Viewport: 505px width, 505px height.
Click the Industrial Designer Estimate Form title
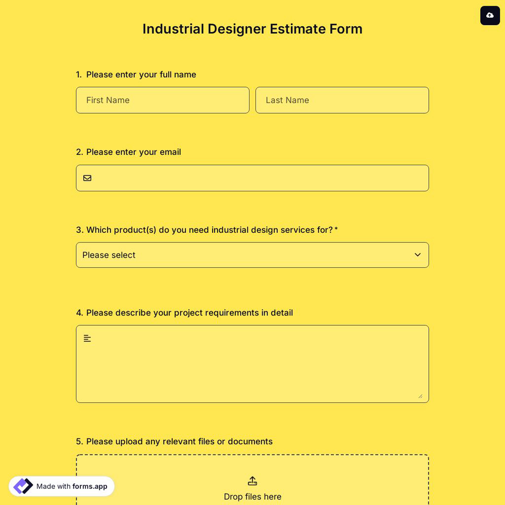[x=252, y=29]
